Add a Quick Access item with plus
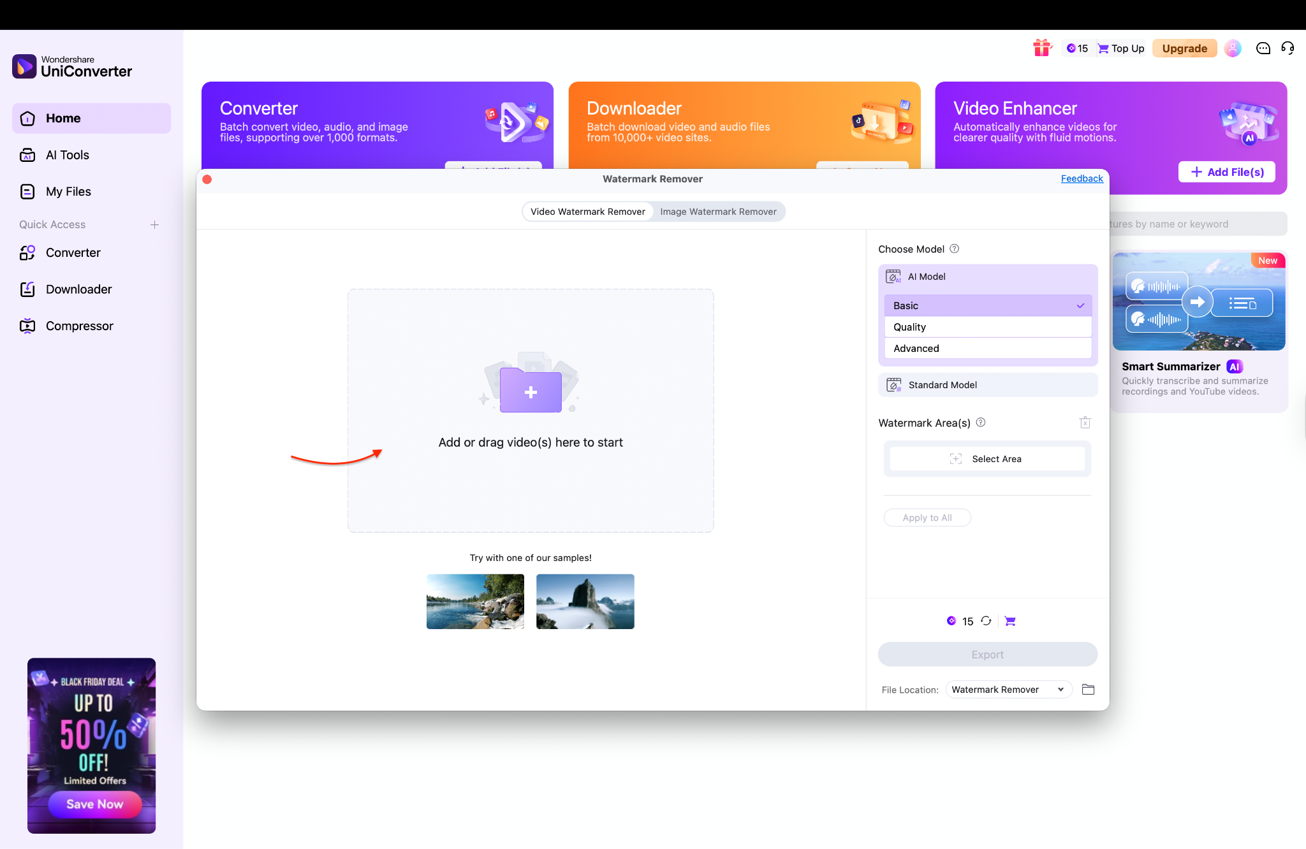The height and width of the screenshot is (849, 1306). pyautogui.click(x=154, y=224)
